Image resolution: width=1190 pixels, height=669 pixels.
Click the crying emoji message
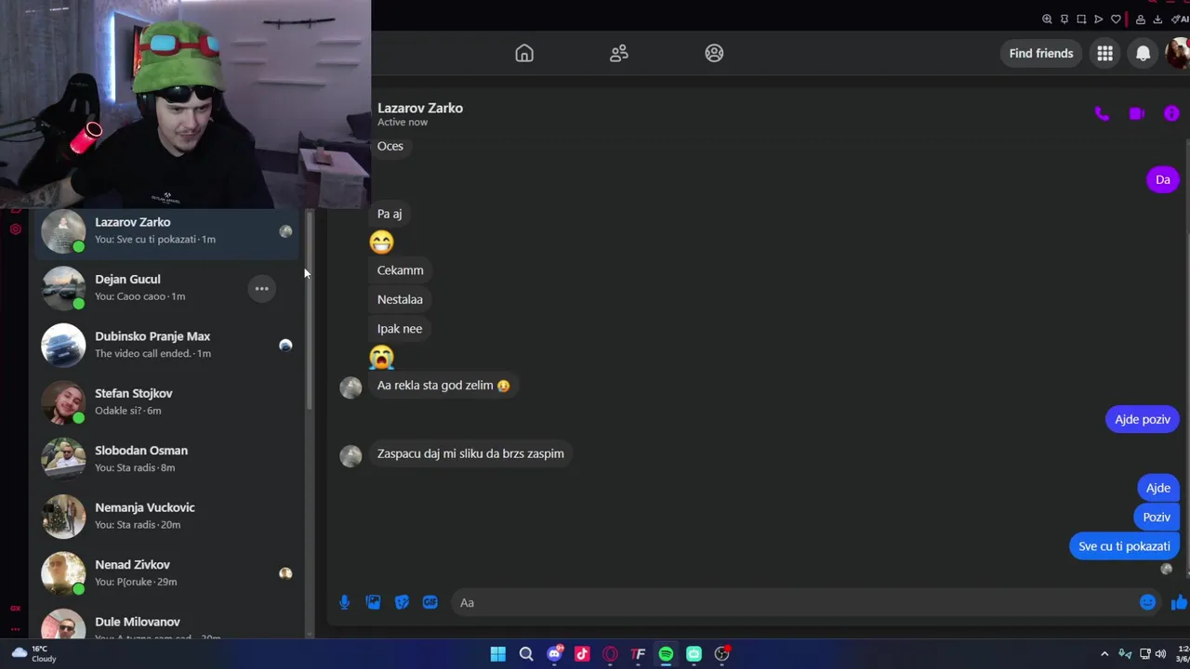pyautogui.click(x=381, y=357)
